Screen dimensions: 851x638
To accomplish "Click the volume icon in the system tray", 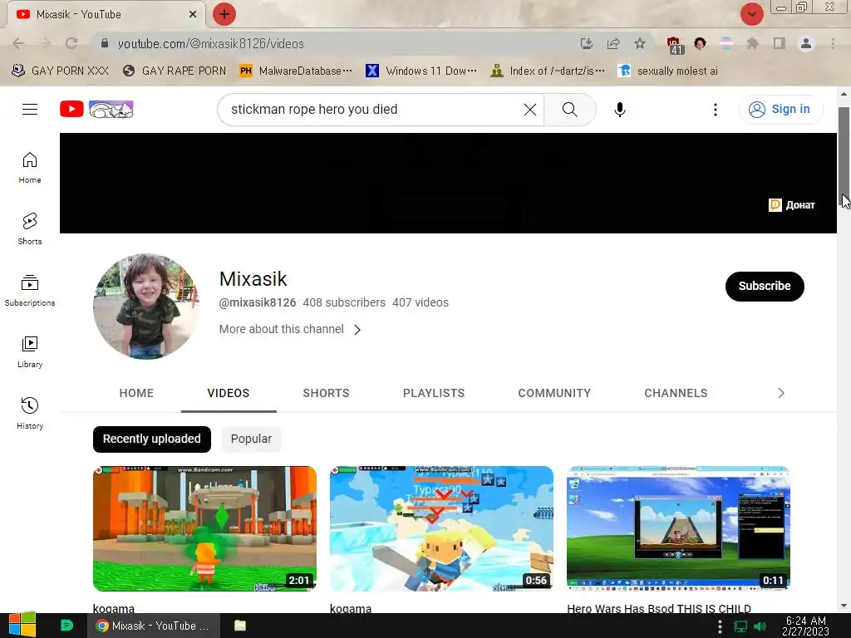I will coord(760,626).
